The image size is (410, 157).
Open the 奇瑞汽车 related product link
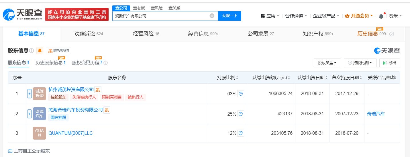[376, 114]
